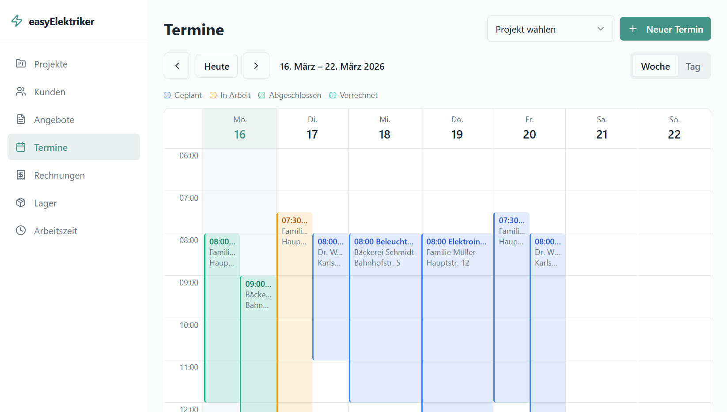Viewport: 727px width, 412px height.
Task: Click the Arbeitszeit clock icon
Action: coord(21,230)
